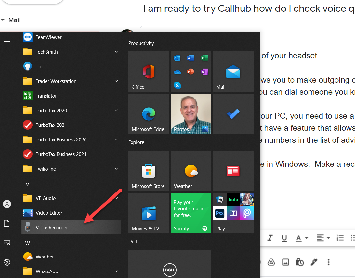355x278 pixels.
Task: Open the align dropdown in Gmail toolbar
Action: click(323, 238)
